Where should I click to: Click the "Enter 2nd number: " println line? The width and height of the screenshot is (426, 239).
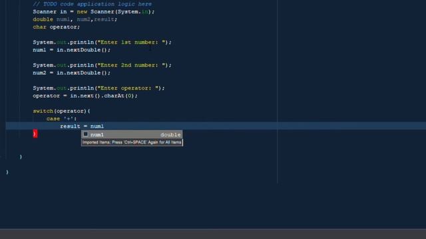tap(102, 65)
